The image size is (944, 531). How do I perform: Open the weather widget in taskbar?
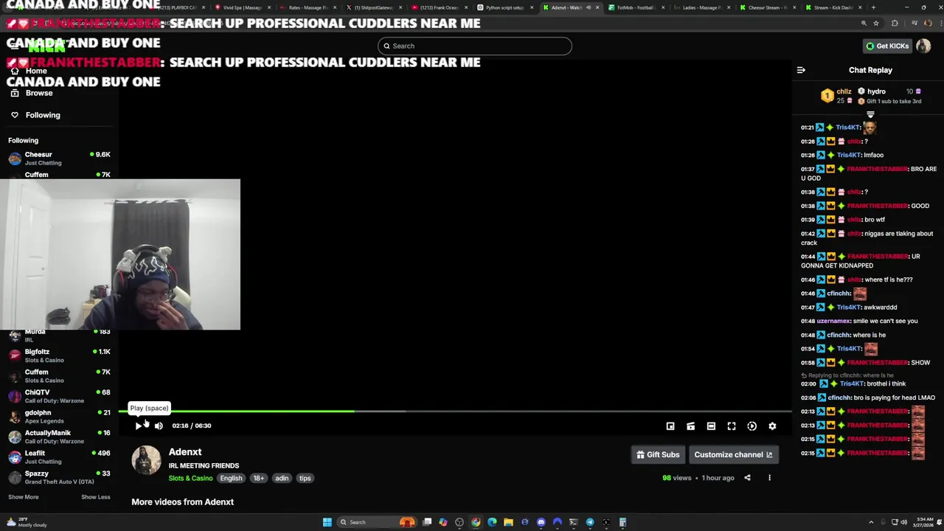(x=26, y=522)
